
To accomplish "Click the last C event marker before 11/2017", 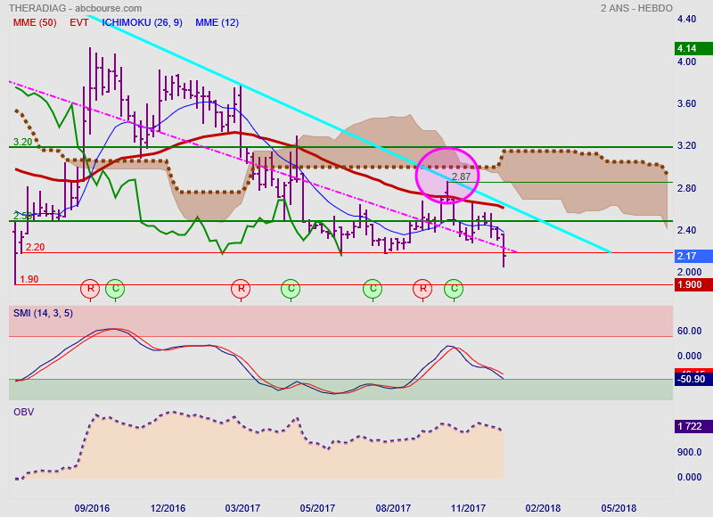I will (x=454, y=288).
